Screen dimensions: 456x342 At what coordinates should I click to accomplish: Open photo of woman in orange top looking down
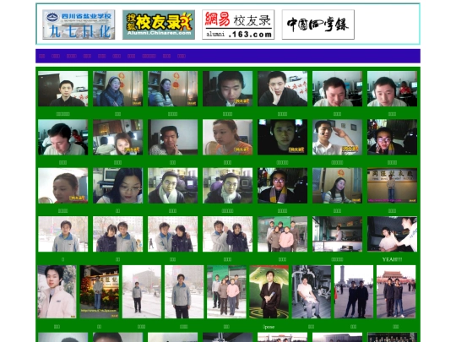(x=227, y=137)
